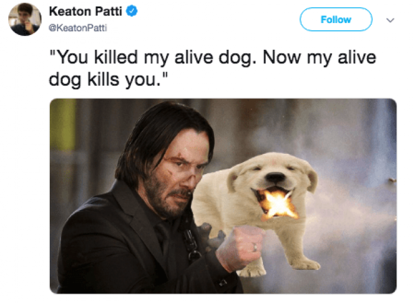This screenshot has height=303, width=415.
Task: Open the attached tweet image
Action: [x=223, y=196]
